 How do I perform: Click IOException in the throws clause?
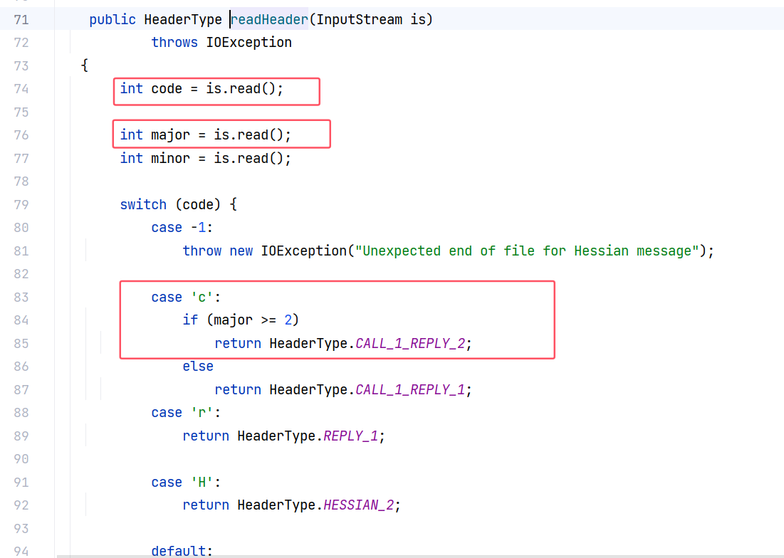(x=249, y=43)
